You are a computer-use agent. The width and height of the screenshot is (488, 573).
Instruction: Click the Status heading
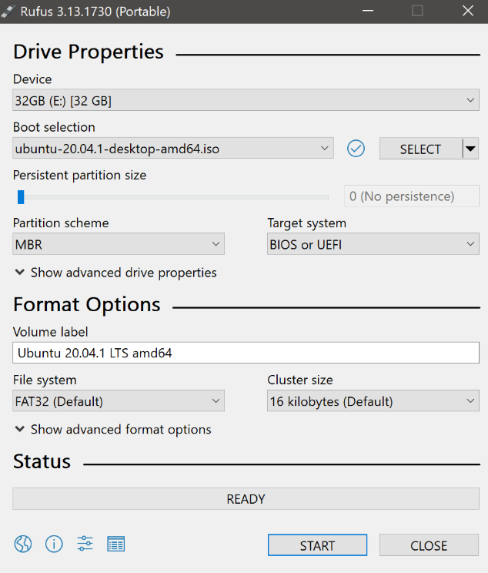pos(42,461)
